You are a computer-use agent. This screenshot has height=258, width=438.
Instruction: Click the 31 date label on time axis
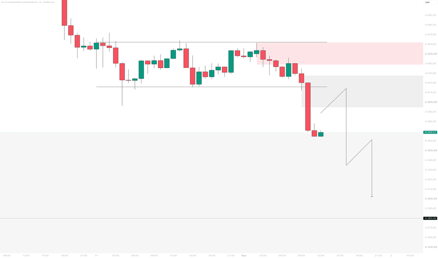[x=96, y=256]
